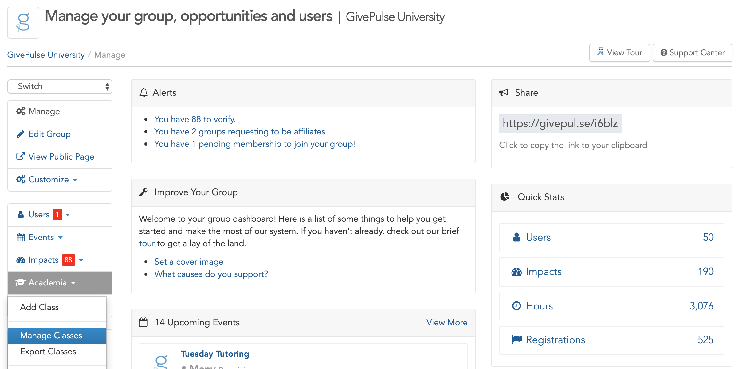Viewport: 738px width, 369px height.
Task: Open 'You have 88 to verify' alert
Action: point(195,119)
